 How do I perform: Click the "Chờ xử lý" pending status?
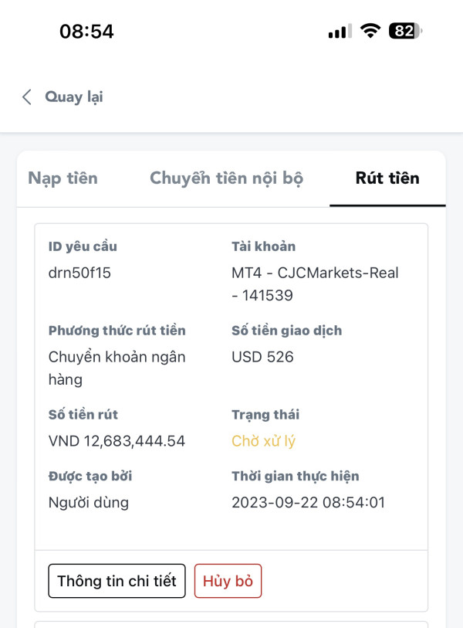point(263,441)
